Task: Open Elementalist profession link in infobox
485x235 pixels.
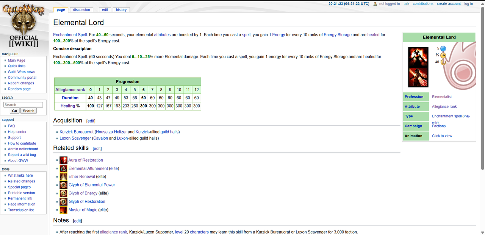Action: tap(442, 97)
